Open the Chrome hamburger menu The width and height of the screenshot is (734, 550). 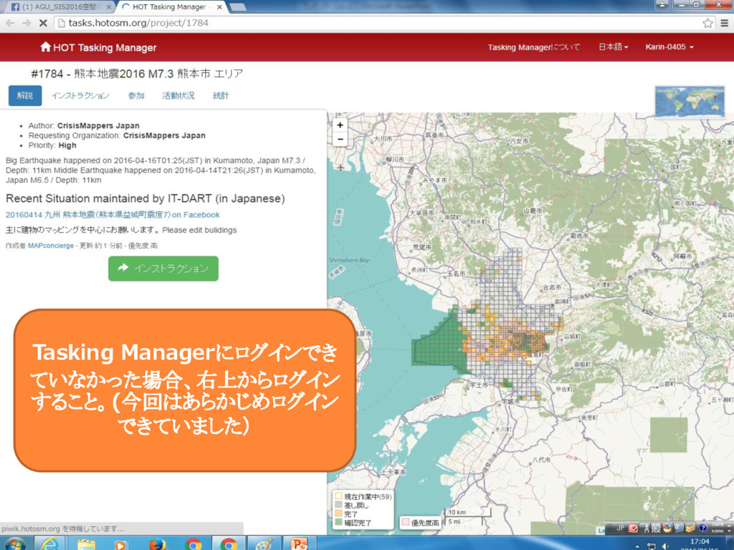pos(724,23)
